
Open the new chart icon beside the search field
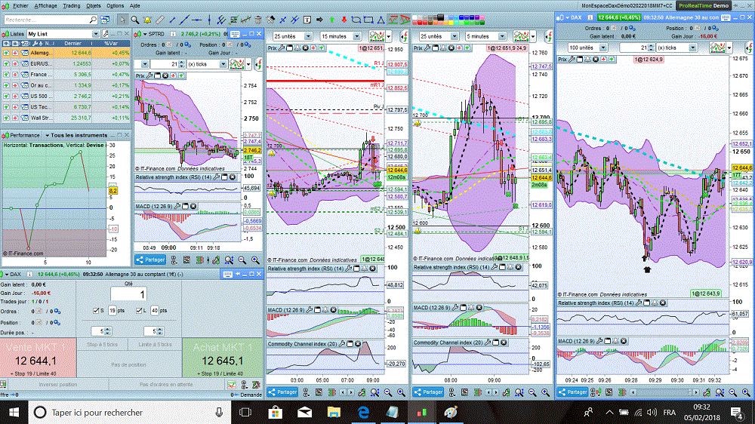[104, 20]
